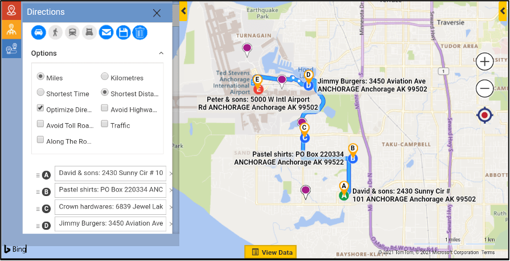Click the map zoom out minus button

[484, 88]
